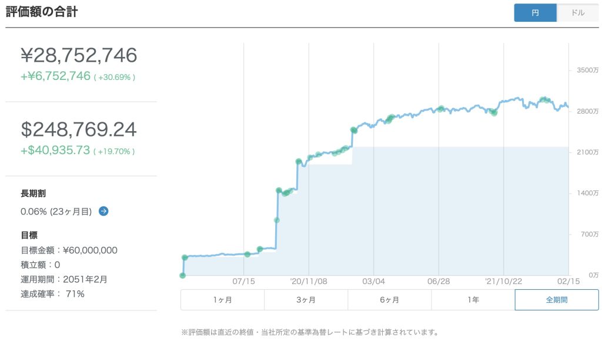
Task: Switch the currency display to 円
Action: (x=535, y=13)
